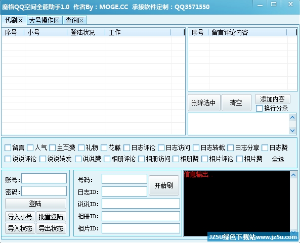Click the content textbox scroll down arrow

pos(292,131)
